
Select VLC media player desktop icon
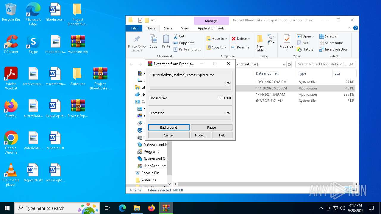tap(11, 175)
